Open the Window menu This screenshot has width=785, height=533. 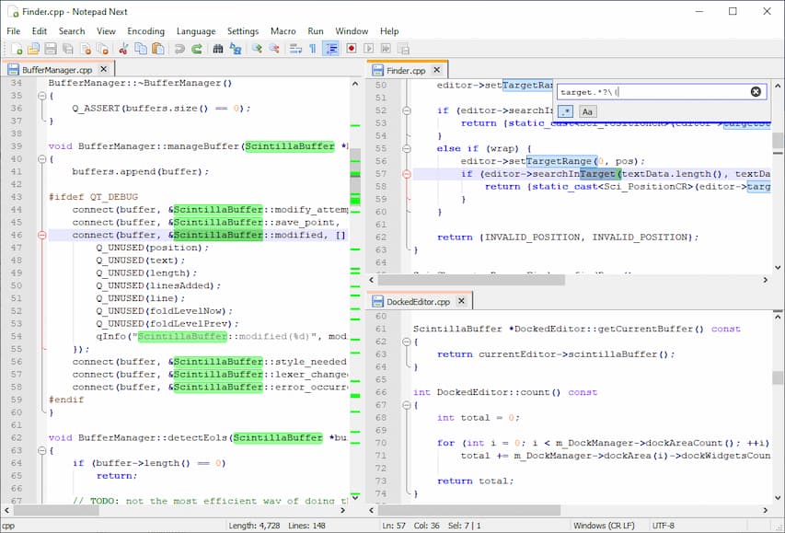click(x=352, y=31)
